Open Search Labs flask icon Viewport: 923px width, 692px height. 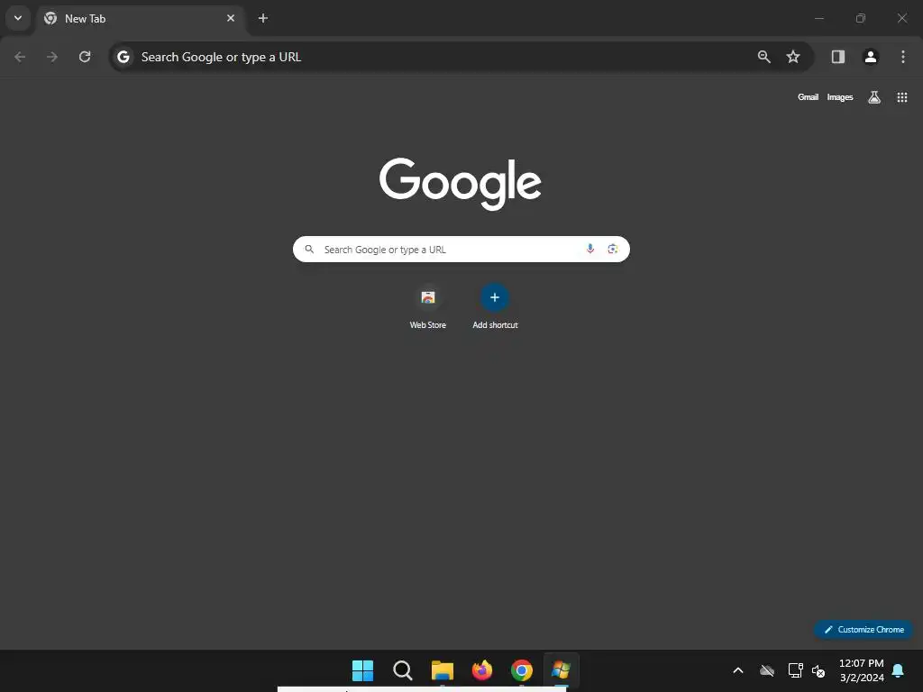pos(874,97)
